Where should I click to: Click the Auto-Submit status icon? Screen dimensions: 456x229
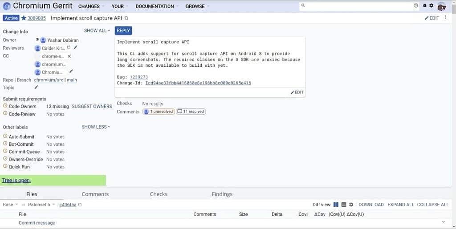click(5, 136)
